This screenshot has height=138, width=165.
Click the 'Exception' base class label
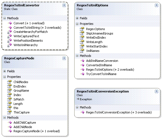coord(86,99)
